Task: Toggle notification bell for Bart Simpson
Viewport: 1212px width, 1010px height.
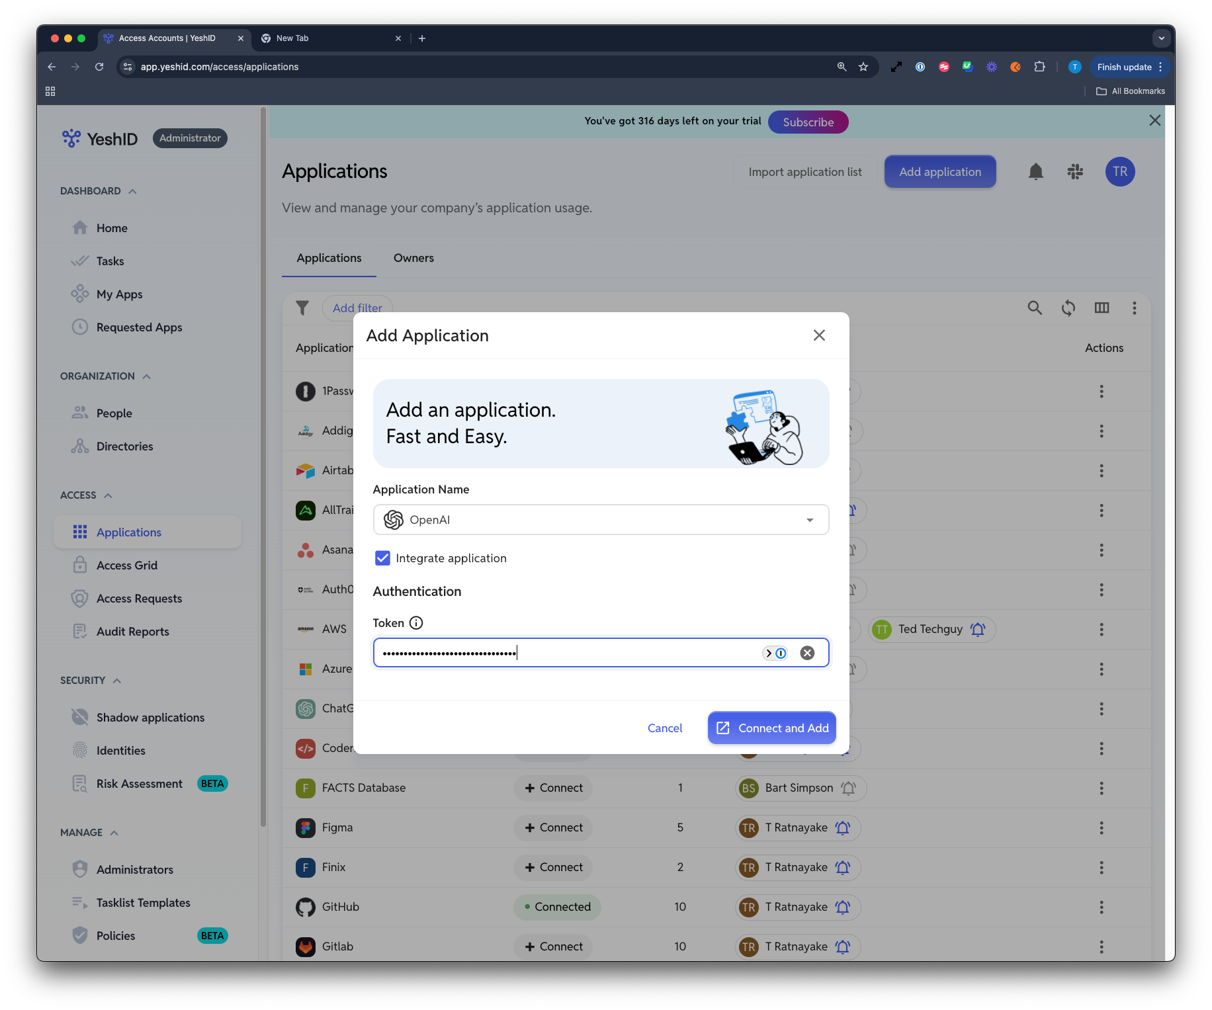Action: (848, 788)
